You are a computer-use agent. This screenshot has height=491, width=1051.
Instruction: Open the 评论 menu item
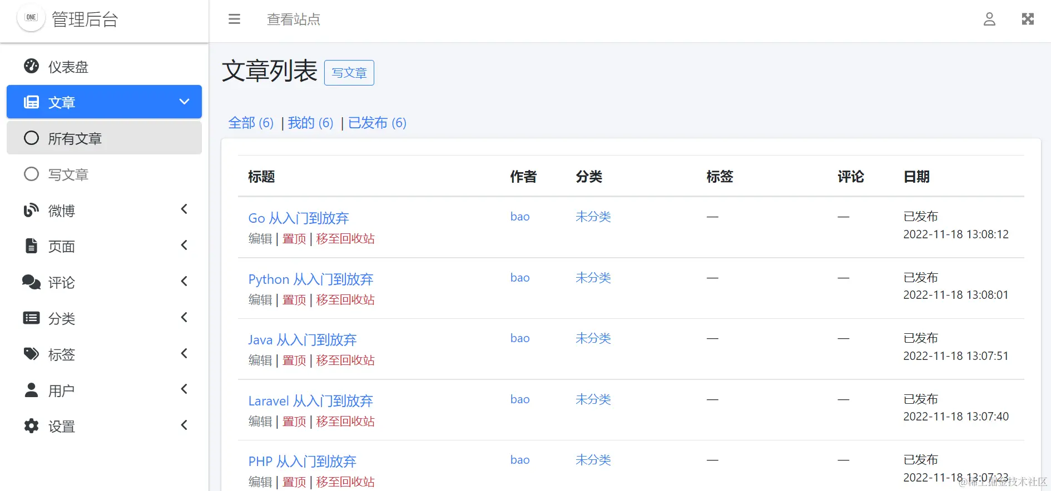click(x=104, y=282)
